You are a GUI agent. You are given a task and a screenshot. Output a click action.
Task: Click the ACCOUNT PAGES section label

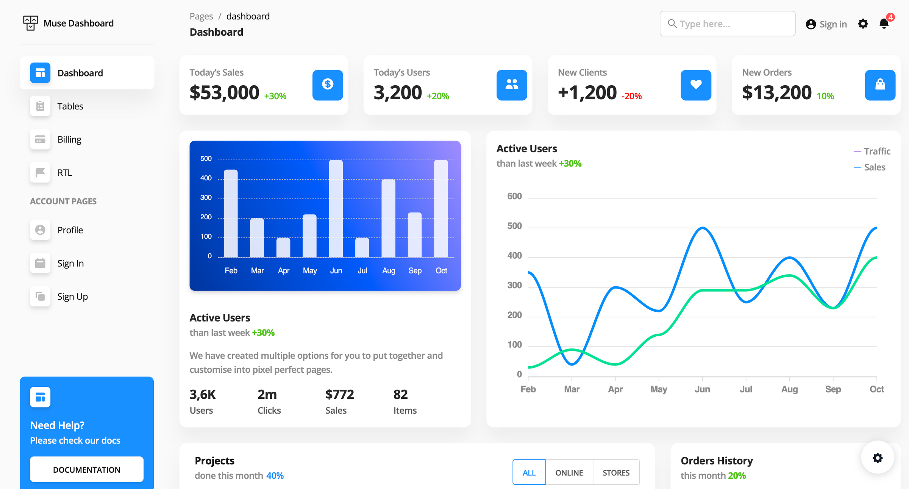63,201
